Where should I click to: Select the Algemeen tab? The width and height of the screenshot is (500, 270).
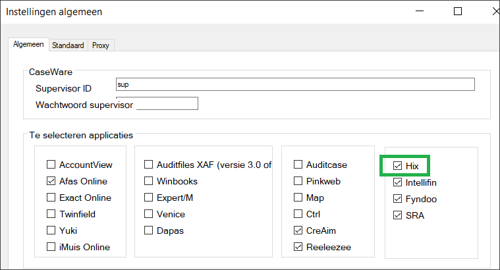pos(28,44)
